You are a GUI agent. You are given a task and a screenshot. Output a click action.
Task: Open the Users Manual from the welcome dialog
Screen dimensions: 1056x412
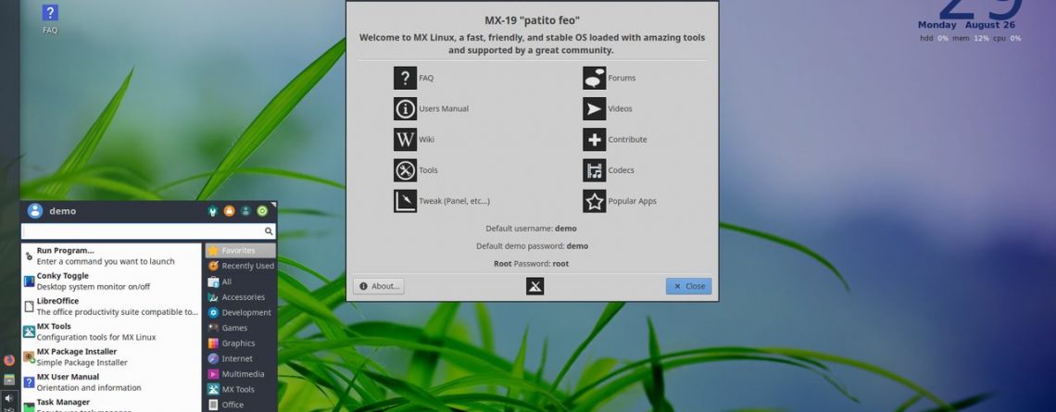coord(405,108)
